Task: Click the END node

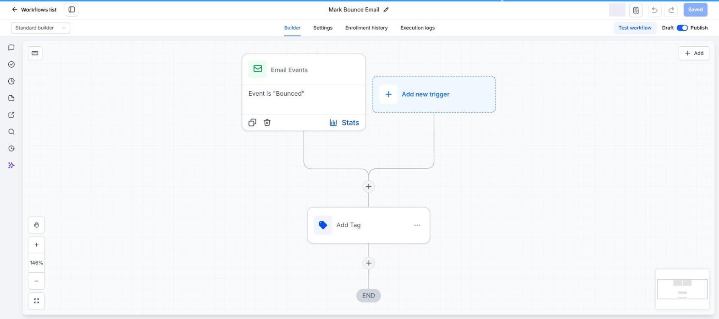Action: click(368, 296)
